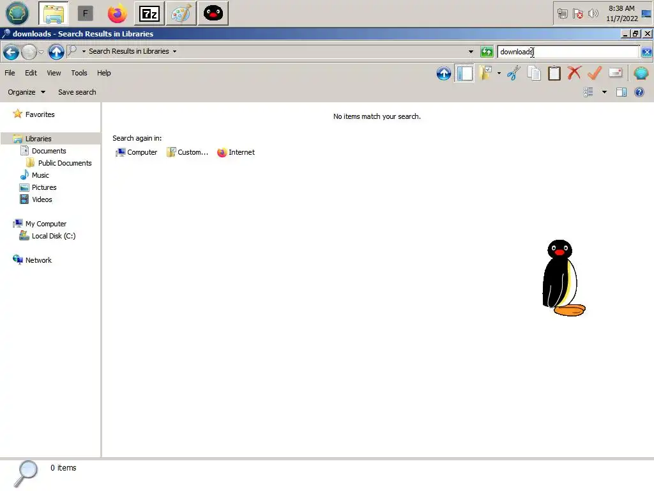Image resolution: width=654 pixels, height=491 pixels.
Task: Toggle the navigation pane toolbar button
Action: click(x=464, y=74)
